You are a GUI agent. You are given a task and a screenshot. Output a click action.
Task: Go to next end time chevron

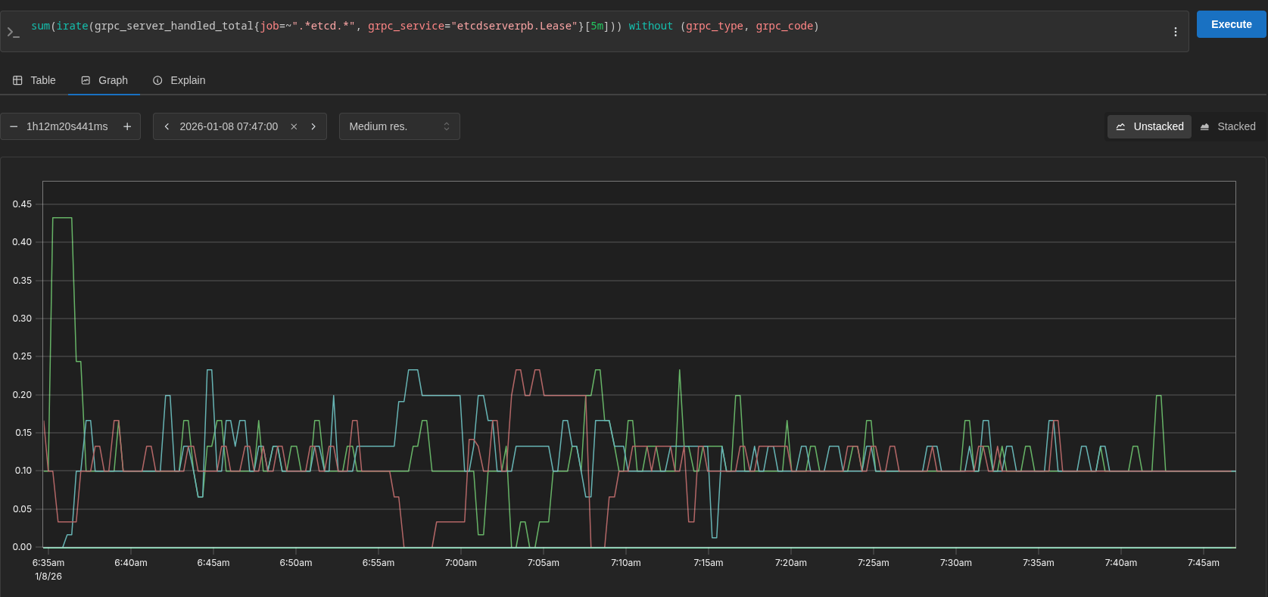coord(313,126)
